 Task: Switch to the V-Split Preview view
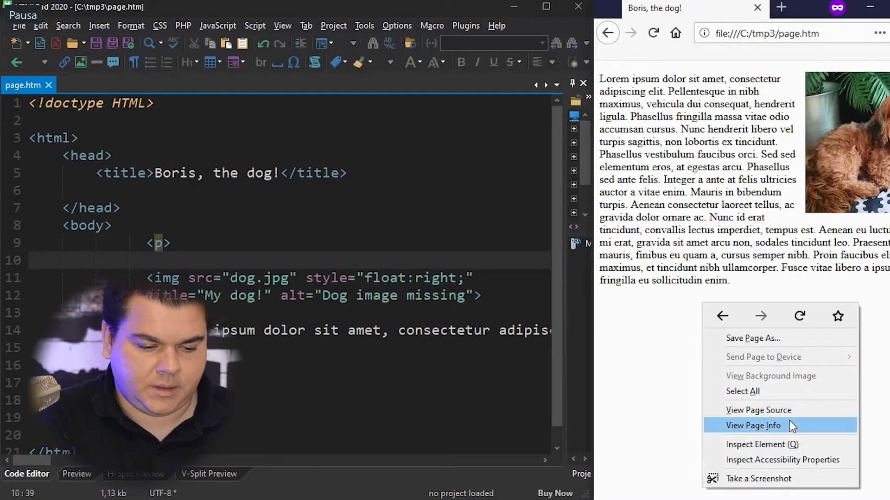point(209,474)
